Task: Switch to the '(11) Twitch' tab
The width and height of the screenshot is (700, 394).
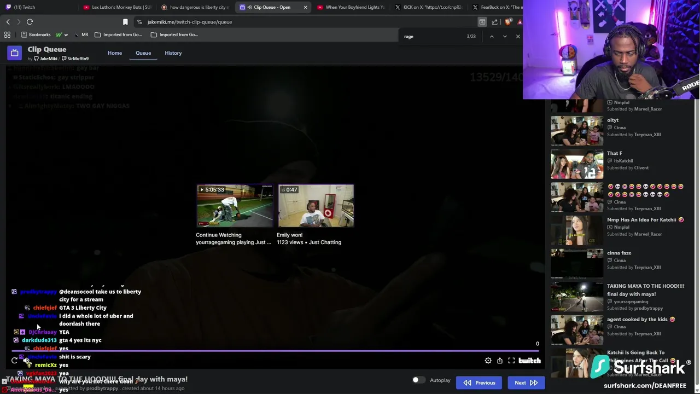Action: 38,7
